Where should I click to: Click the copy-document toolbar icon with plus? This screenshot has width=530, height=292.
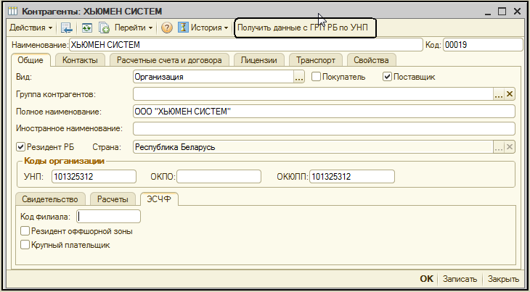[x=104, y=28]
